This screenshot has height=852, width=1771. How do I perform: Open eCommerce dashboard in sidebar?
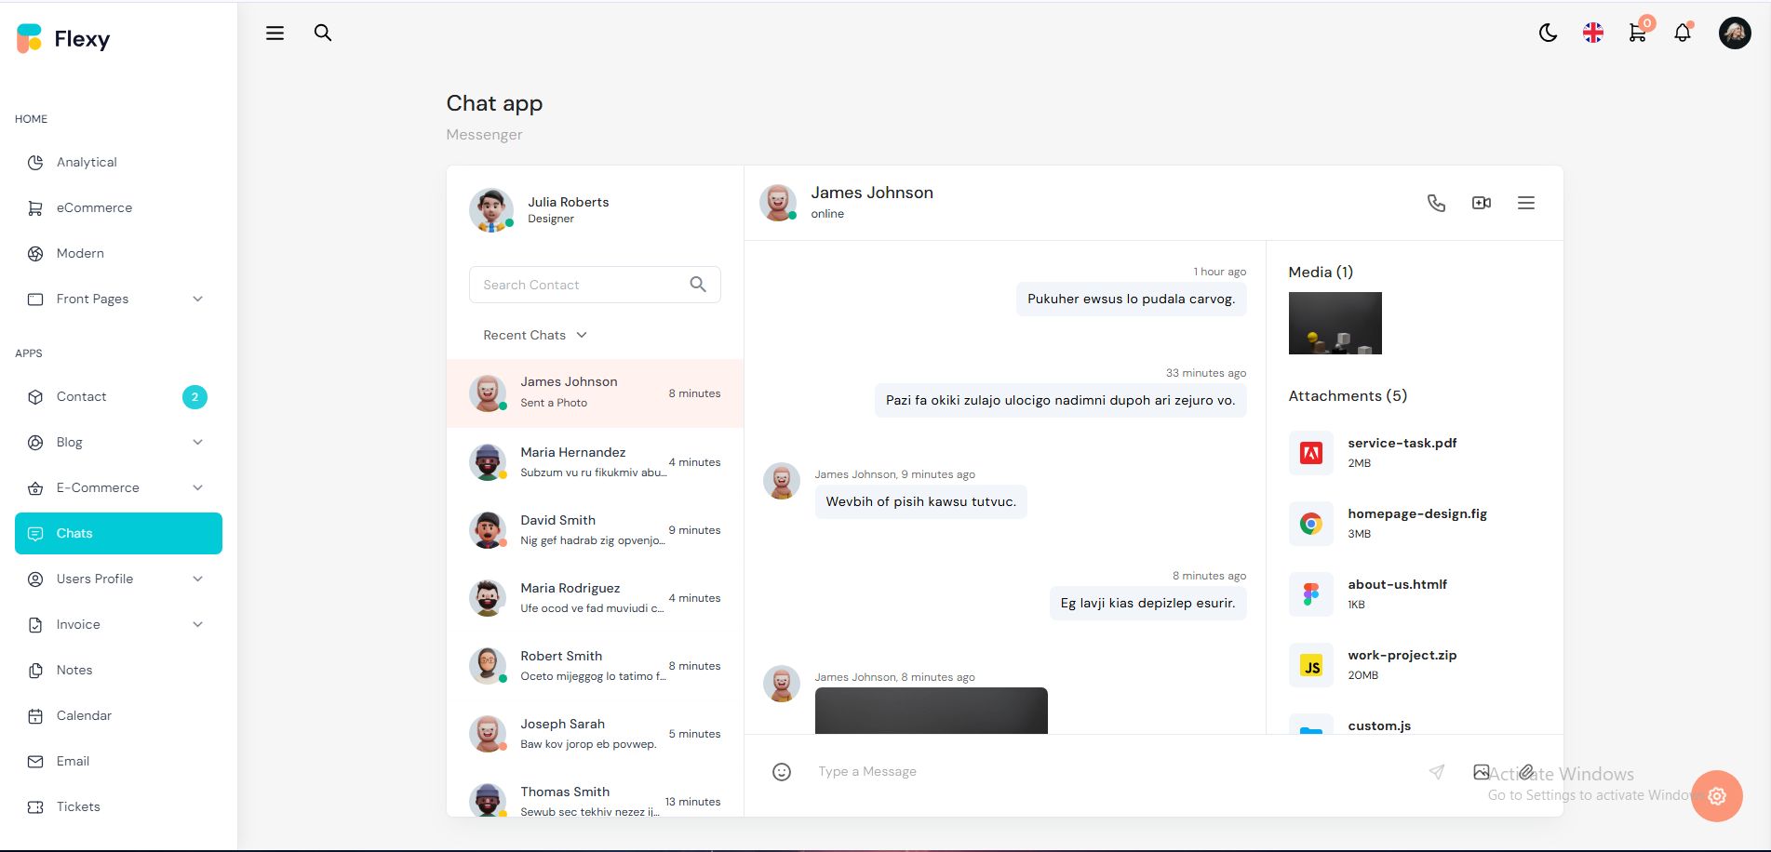click(118, 208)
